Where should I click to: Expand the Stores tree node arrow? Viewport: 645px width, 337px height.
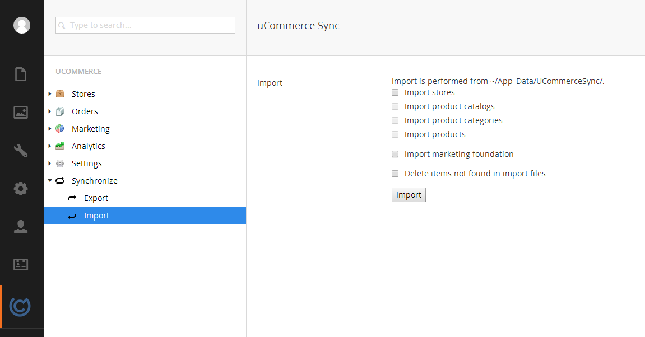pyautogui.click(x=50, y=94)
